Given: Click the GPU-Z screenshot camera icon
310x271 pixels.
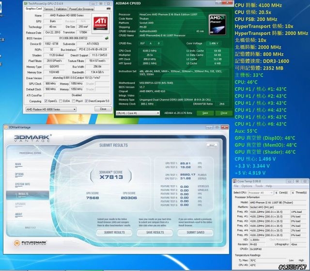Looking at the screenshot, I should point(108,9).
